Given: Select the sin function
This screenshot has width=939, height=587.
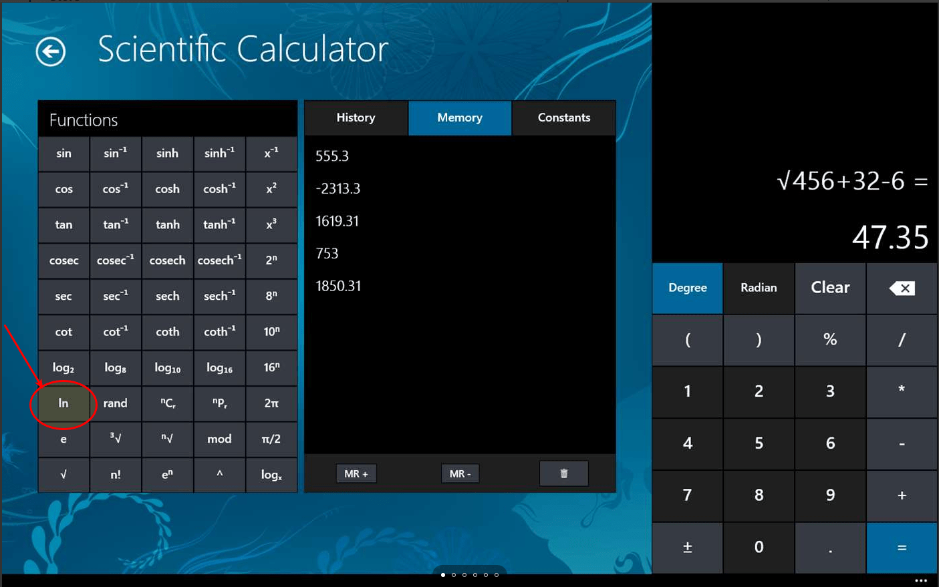Looking at the screenshot, I should coord(63,153).
